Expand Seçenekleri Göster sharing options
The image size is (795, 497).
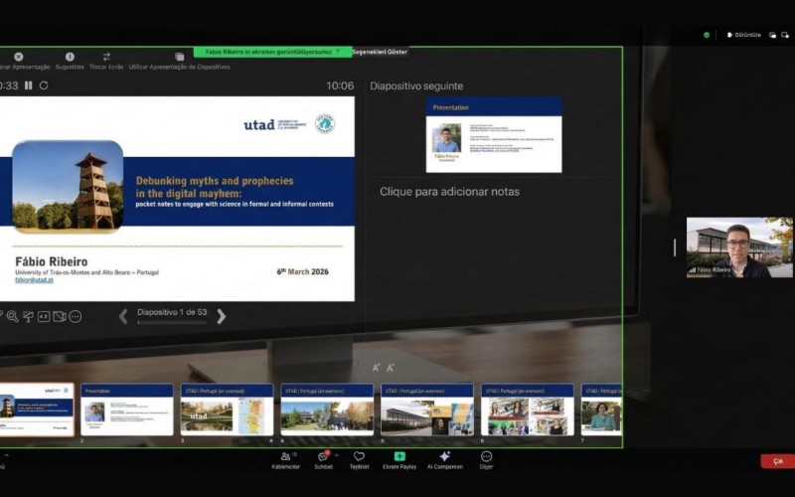(x=380, y=52)
